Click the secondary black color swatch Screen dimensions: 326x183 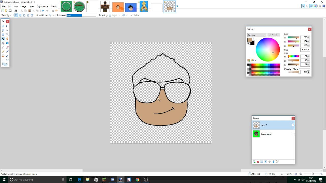pyautogui.click(x=253, y=43)
